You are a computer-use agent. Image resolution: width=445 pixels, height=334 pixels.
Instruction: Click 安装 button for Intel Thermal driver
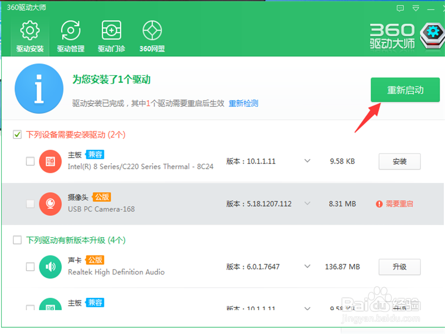coord(399,161)
